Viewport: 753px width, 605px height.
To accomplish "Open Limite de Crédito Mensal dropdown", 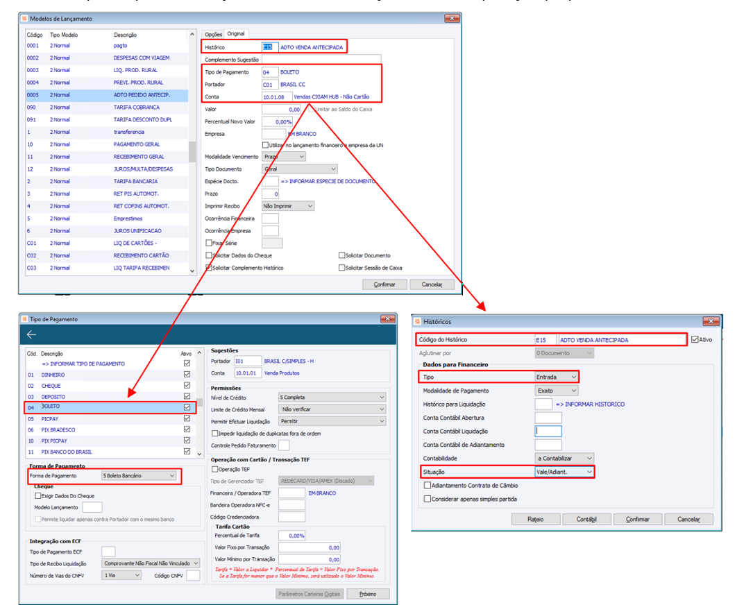I will pos(332,409).
